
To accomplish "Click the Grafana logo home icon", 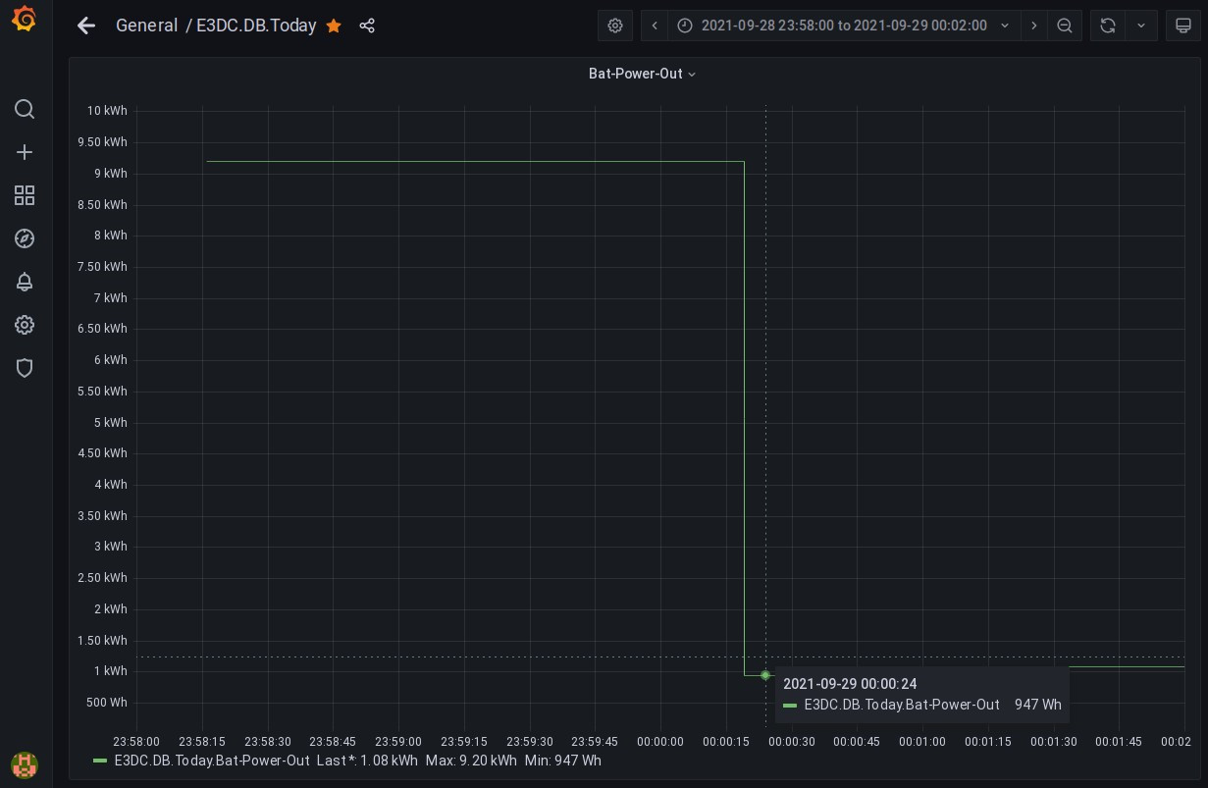I will coord(25,19).
